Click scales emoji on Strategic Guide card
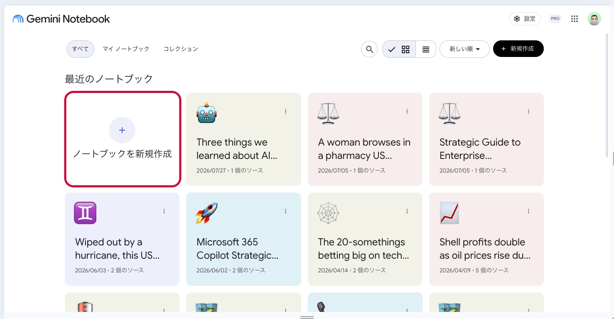Screen dimensions: 614x319 [x=449, y=113]
